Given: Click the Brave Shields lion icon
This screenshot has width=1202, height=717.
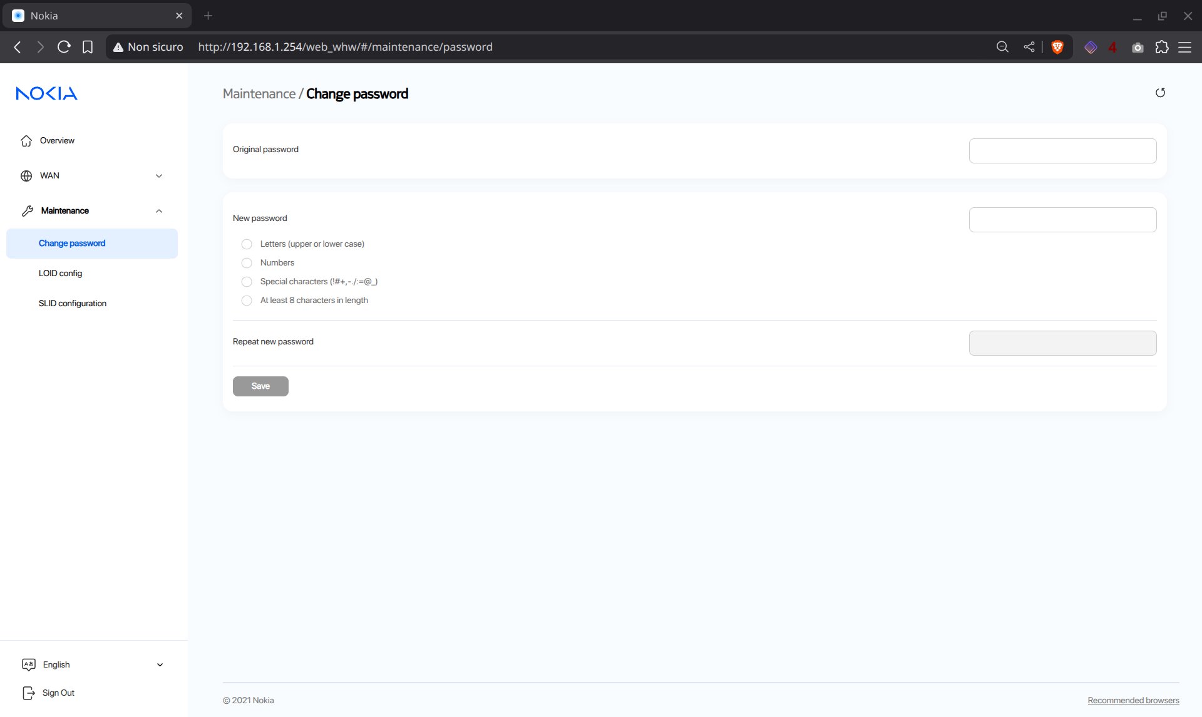Looking at the screenshot, I should (x=1057, y=47).
